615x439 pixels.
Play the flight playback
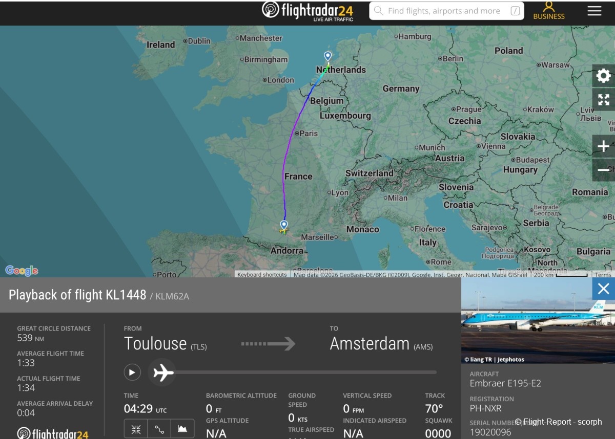click(132, 372)
